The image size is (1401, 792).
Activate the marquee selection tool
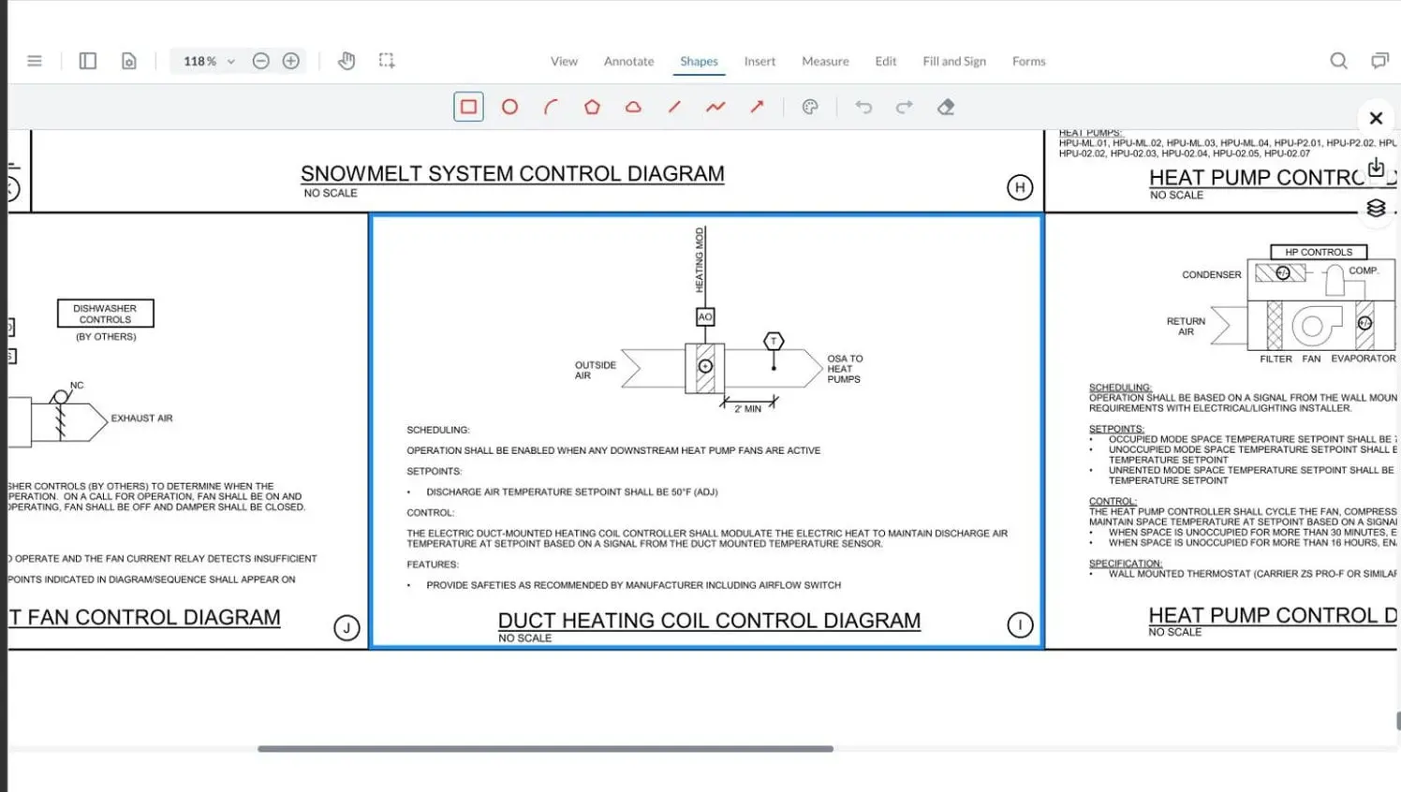(x=387, y=61)
